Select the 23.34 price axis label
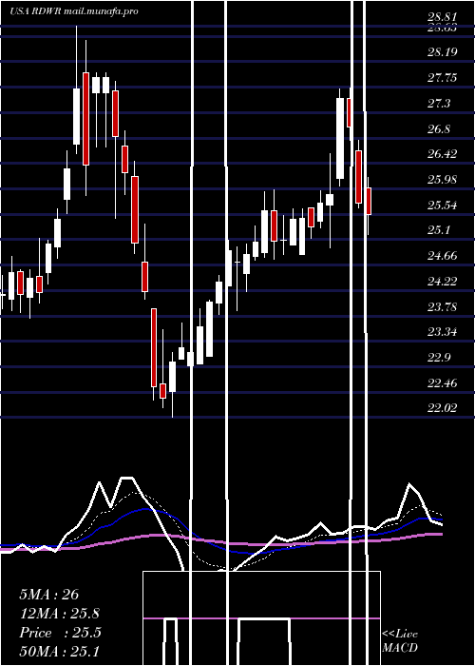475x666 pixels. (x=442, y=332)
